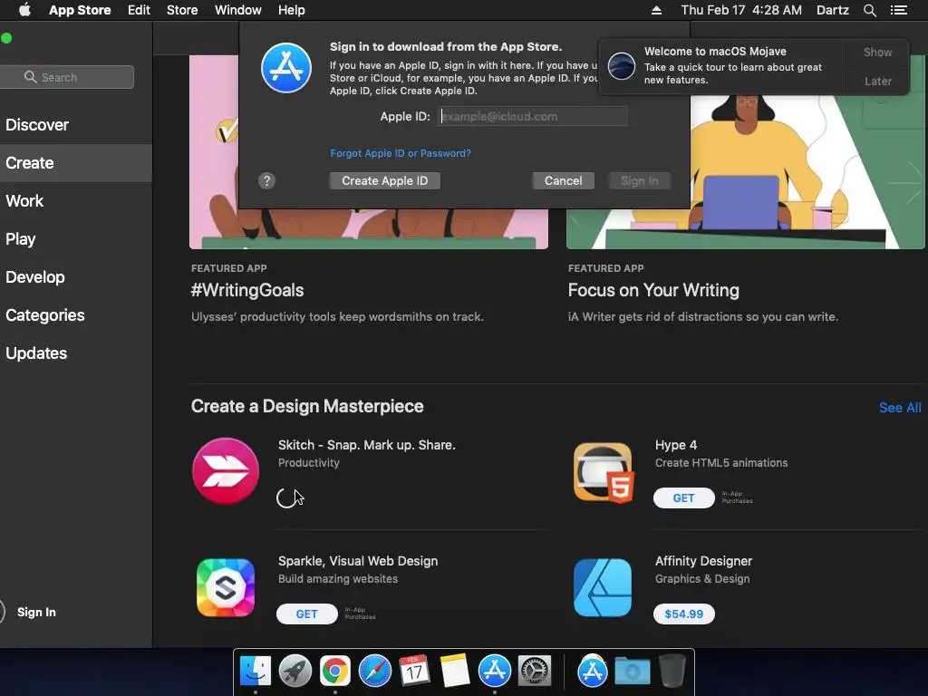Click the eject icon in menu bar

tap(656, 10)
